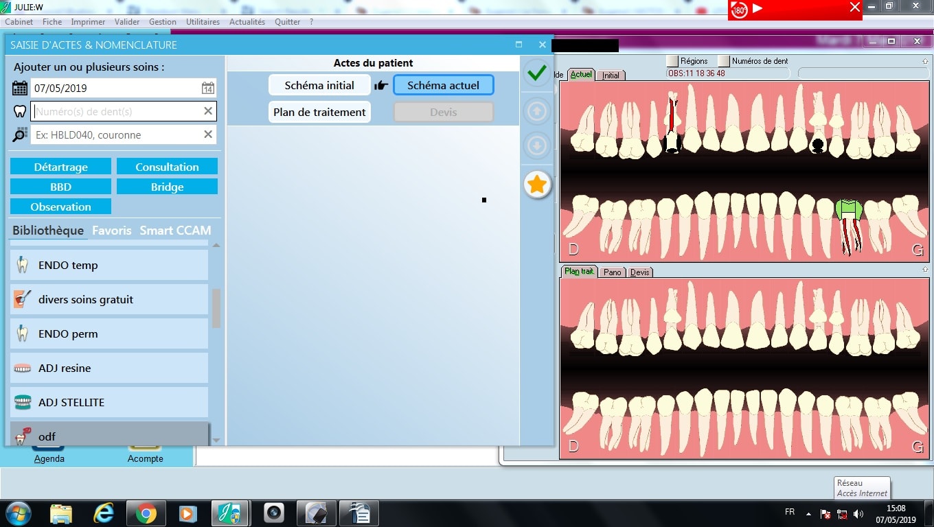Screen dimensions: 934x527
Task: Click the Détartrage button
Action: click(x=60, y=167)
